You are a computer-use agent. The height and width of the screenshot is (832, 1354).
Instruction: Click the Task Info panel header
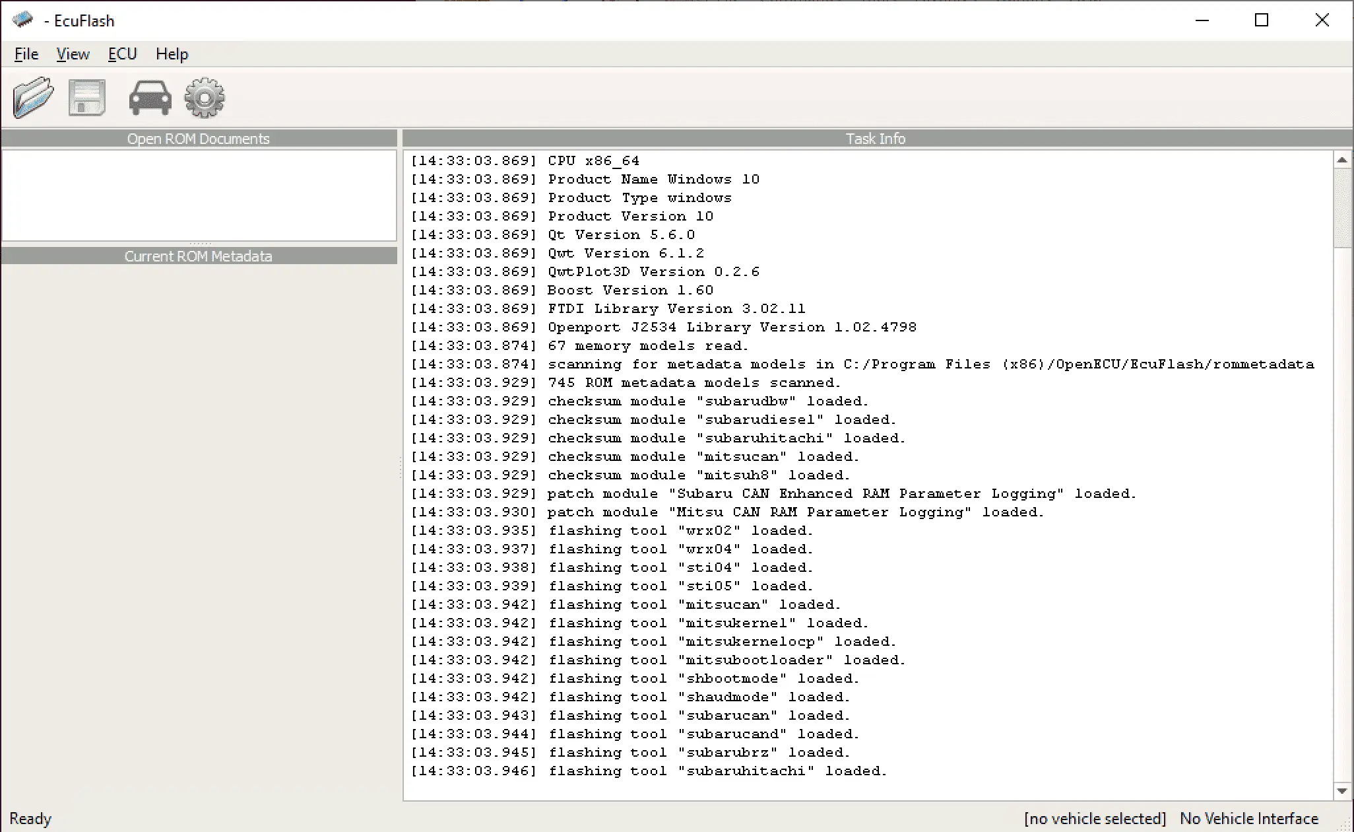point(876,139)
